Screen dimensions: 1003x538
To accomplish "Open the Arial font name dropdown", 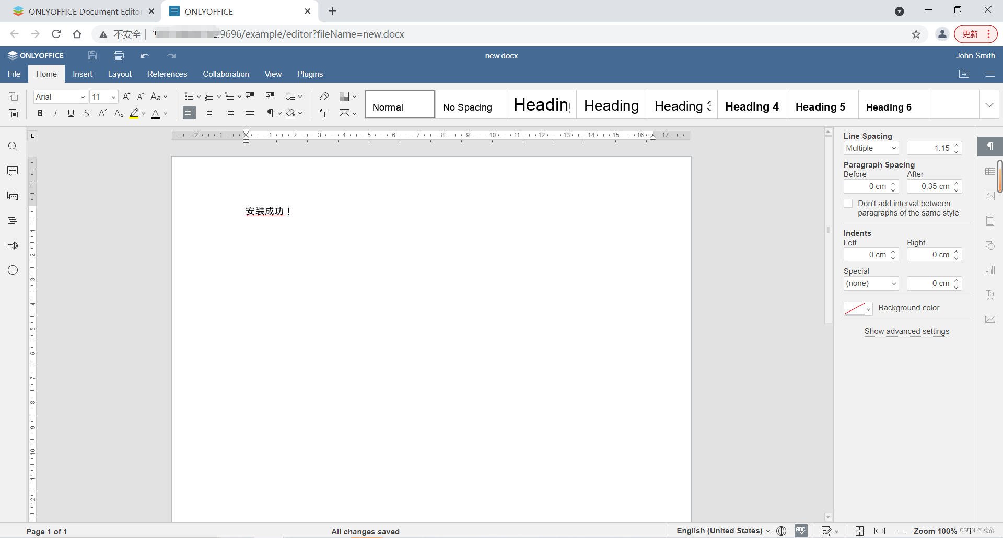I will pyautogui.click(x=83, y=97).
